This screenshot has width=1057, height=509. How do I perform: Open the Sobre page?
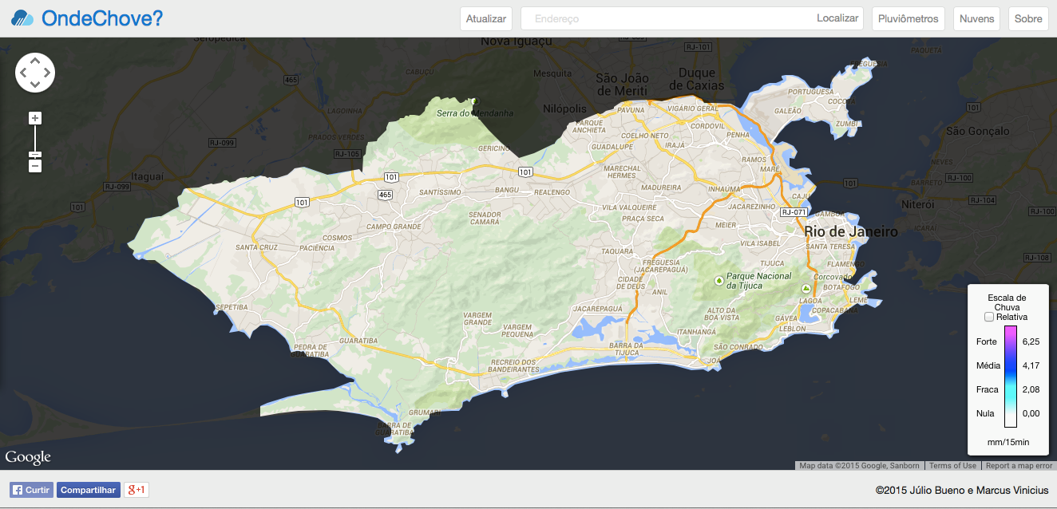1028,18
